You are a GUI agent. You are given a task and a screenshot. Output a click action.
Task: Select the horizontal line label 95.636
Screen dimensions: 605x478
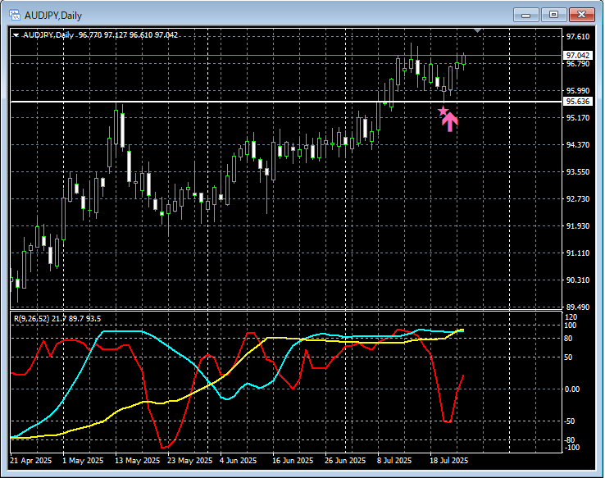578,102
